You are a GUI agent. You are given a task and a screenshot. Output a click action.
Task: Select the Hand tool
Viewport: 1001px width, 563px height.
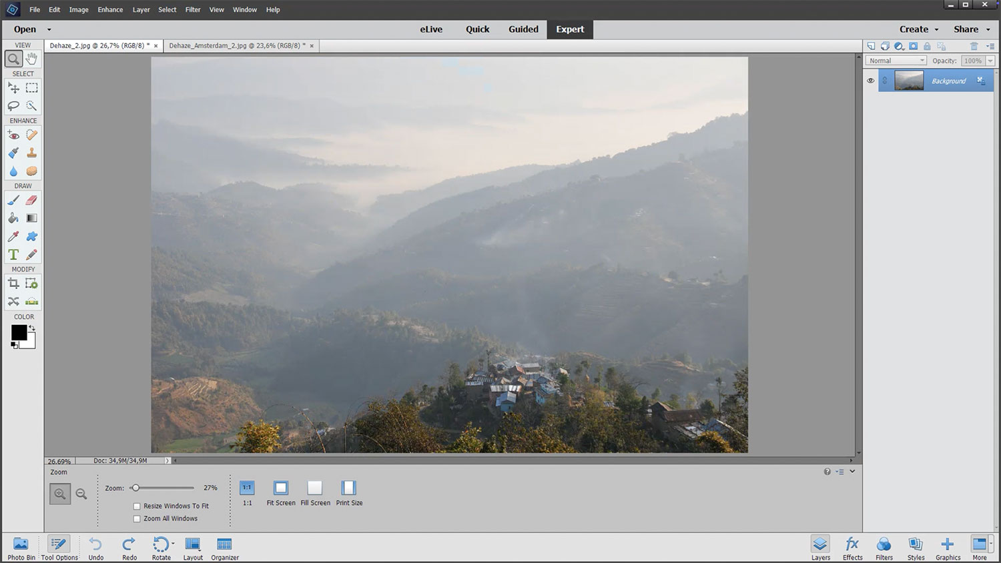tap(31, 59)
